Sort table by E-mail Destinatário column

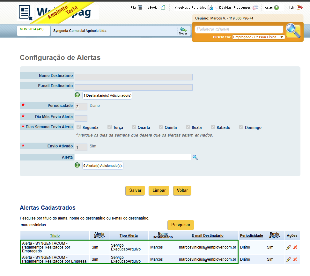pyautogui.click(x=208, y=236)
